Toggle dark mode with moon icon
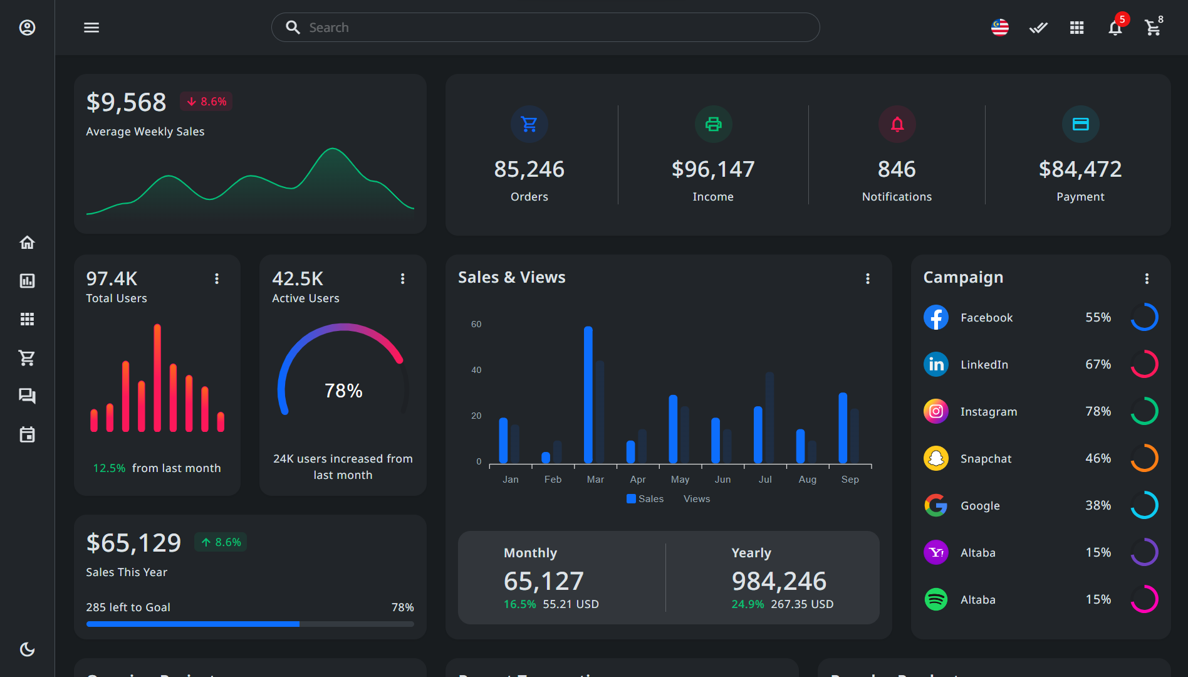 (x=27, y=649)
